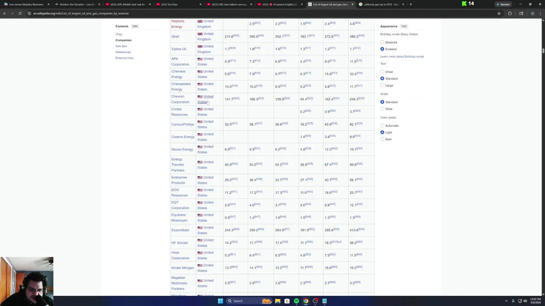Open Spotify from the taskbar
Viewport: 545px width, 306px height.
pyautogui.click(x=296, y=301)
